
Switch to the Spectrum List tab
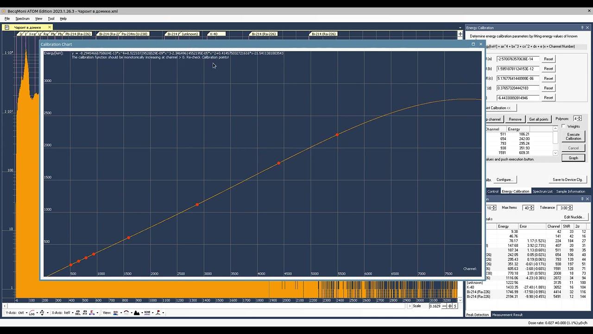543,191
